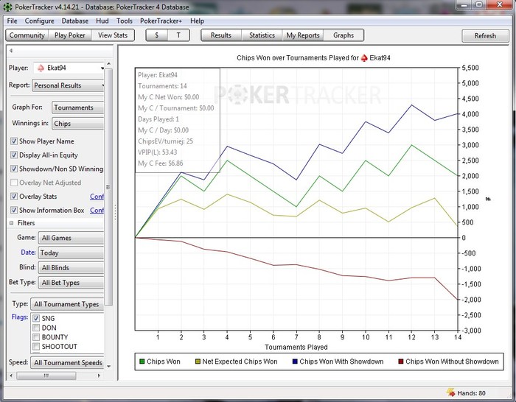The width and height of the screenshot is (516, 402).
Task: Click Configure link next to Overlay Stats
Action: pos(97,197)
